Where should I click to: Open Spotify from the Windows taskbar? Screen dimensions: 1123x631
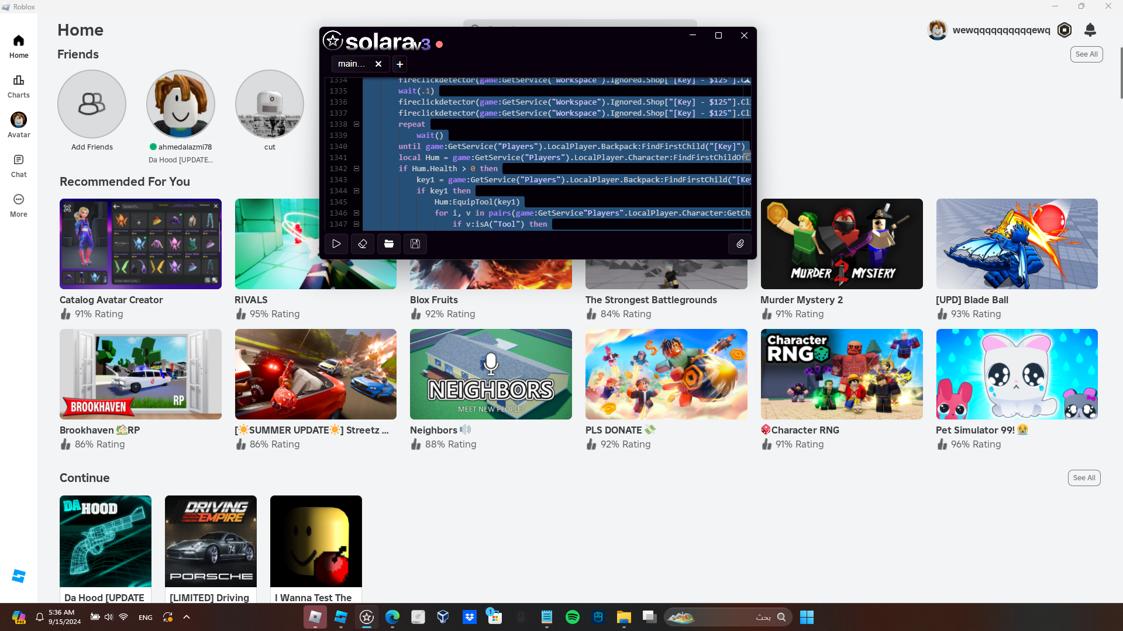pos(572,617)
